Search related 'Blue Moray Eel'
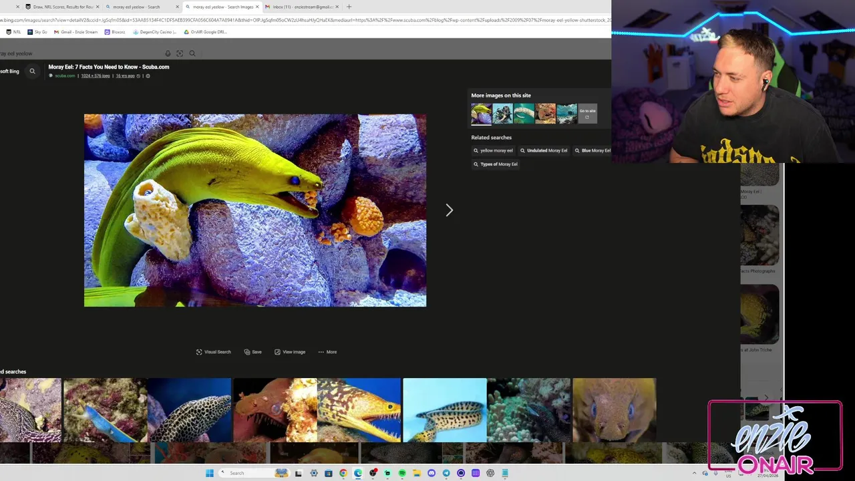This screenshot has width=855, height=481. (592, 151)
